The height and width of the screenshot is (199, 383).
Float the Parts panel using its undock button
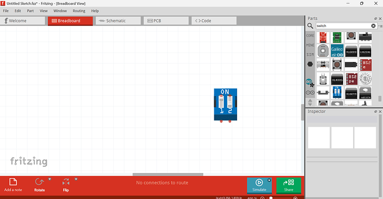point(376,18)
